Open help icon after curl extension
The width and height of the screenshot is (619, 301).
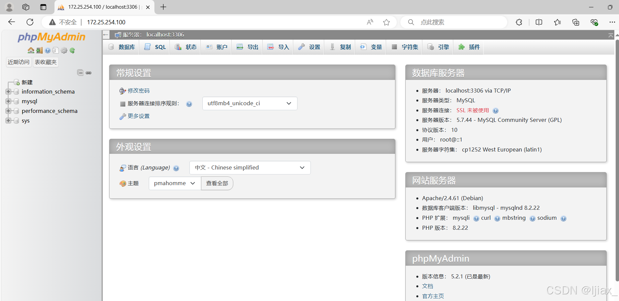tap(497, 218)
